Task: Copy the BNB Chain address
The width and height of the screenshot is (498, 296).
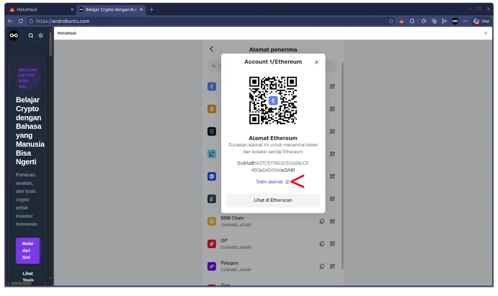Action: click(x=322, y=221)
